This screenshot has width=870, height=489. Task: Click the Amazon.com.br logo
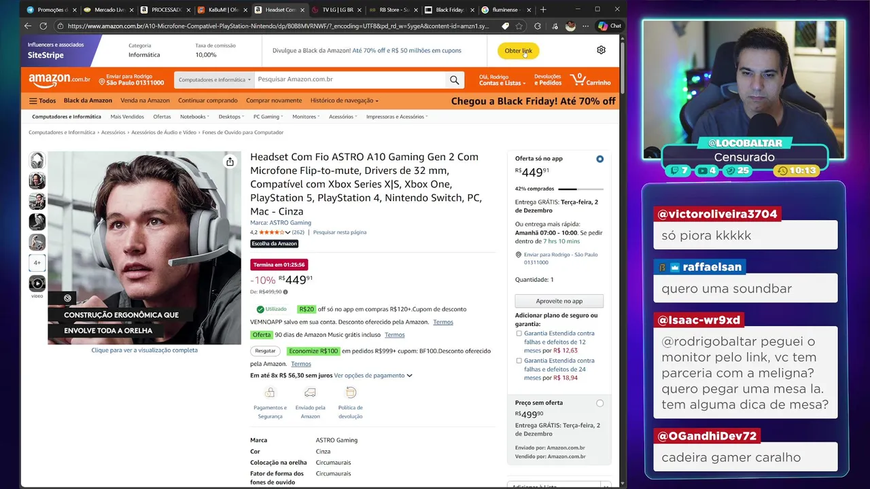59,79
